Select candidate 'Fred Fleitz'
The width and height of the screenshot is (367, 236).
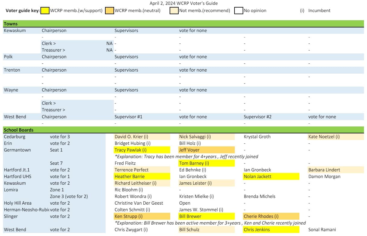tap(125, 163)
